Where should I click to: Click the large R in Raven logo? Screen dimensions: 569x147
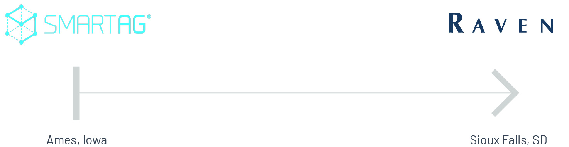[x=456, y=23]
